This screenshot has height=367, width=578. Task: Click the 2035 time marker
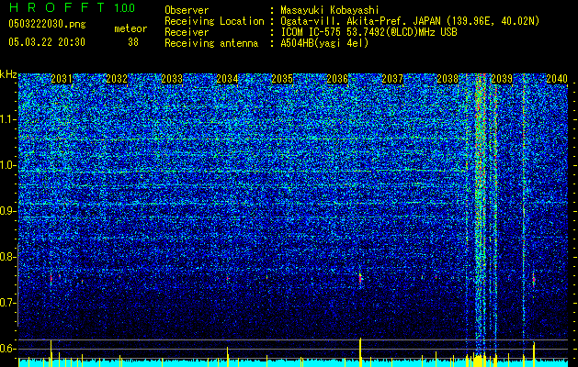[282, 79]
